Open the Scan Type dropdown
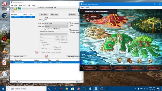Image resolution: width=162 pixels, height=91 pixels. (56, 23)
